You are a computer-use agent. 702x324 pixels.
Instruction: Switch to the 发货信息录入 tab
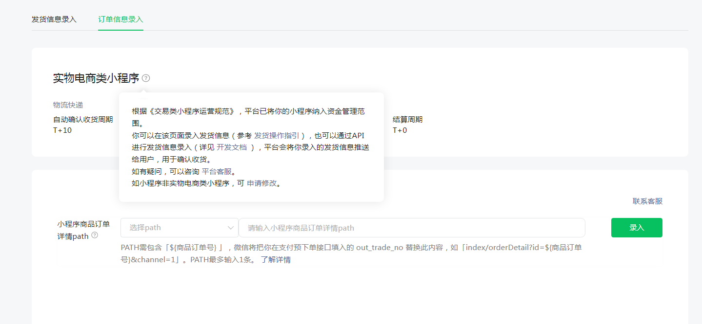(54, 19)
